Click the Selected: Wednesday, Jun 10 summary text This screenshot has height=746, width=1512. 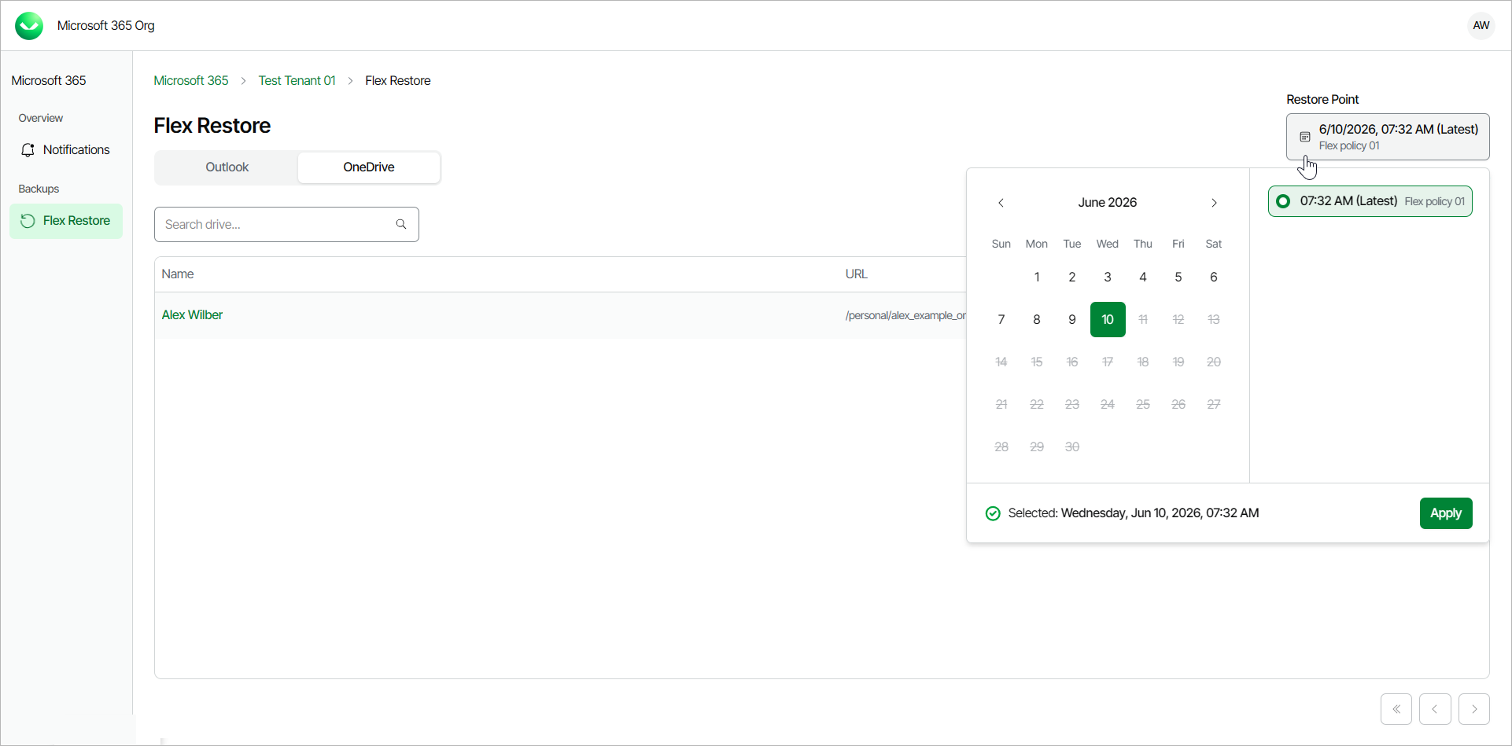click(1134, 513)
